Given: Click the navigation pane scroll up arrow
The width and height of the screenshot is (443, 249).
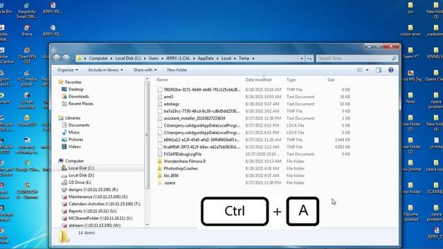Looking at the screenshot, I should point(147,79).
